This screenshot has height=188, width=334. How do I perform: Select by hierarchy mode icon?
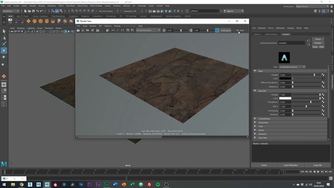tap(53, 11)
